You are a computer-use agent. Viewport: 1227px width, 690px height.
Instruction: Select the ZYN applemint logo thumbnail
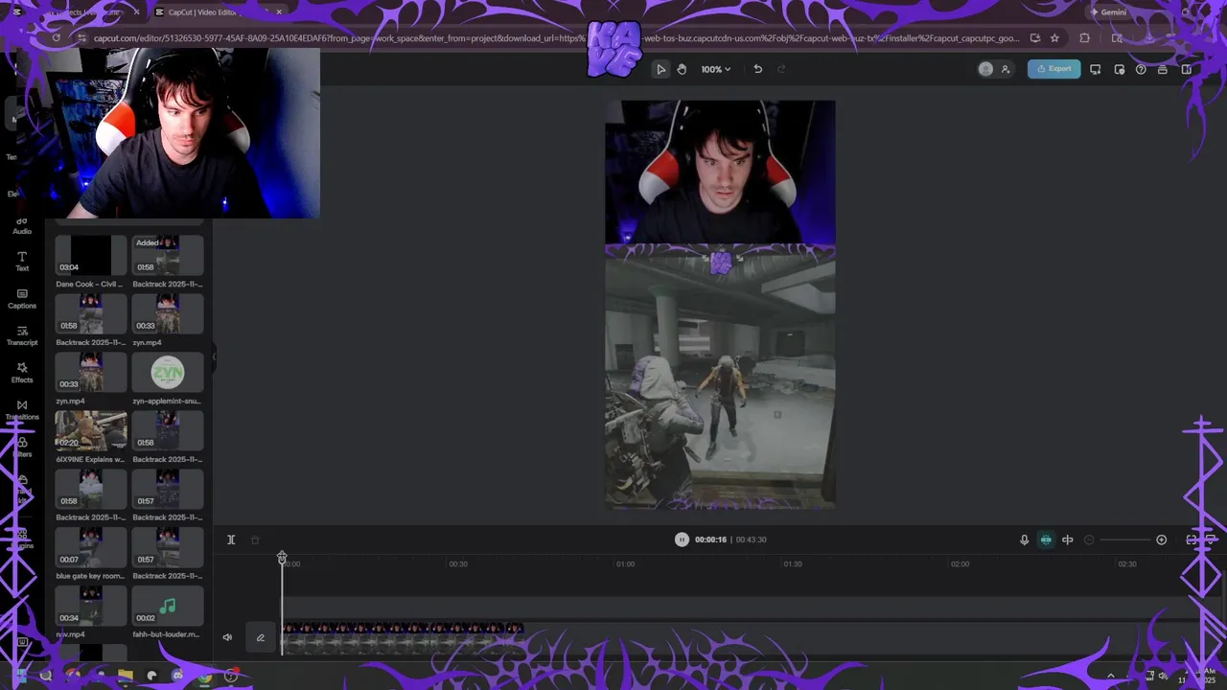pos(168,373)
